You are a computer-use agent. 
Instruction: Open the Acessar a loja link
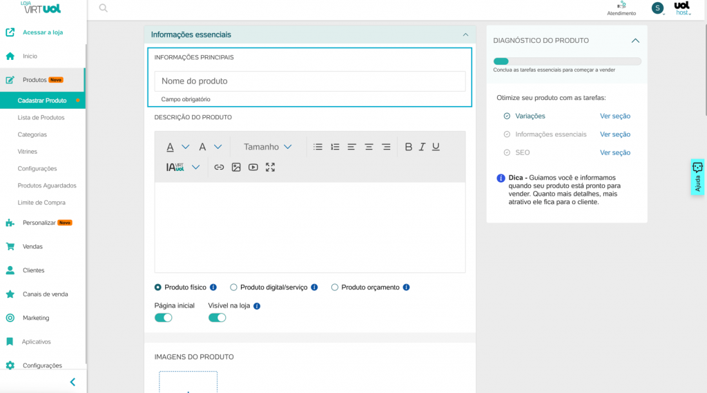[43, 32]
